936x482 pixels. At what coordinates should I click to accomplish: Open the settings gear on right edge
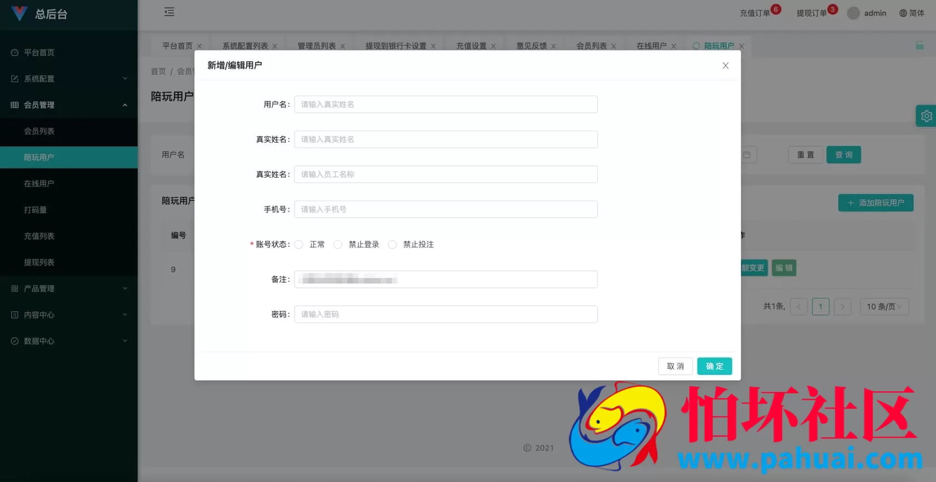(x=926, y=116)
